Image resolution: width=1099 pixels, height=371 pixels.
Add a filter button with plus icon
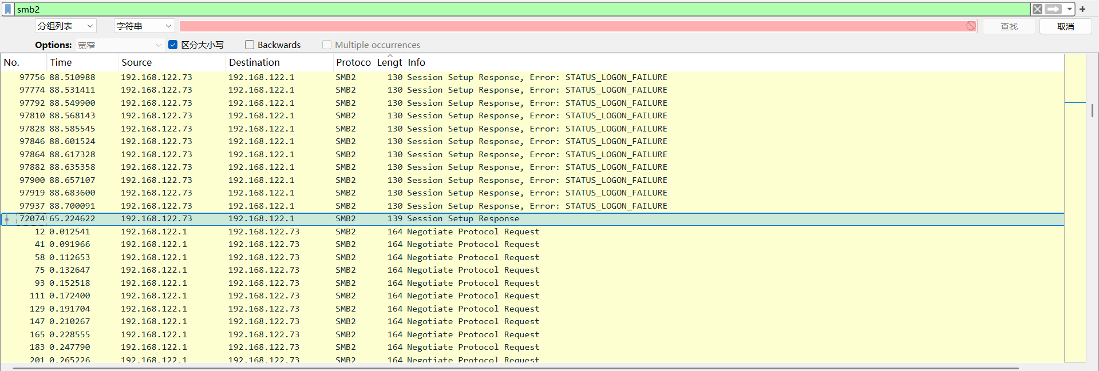click(1082, 9)
